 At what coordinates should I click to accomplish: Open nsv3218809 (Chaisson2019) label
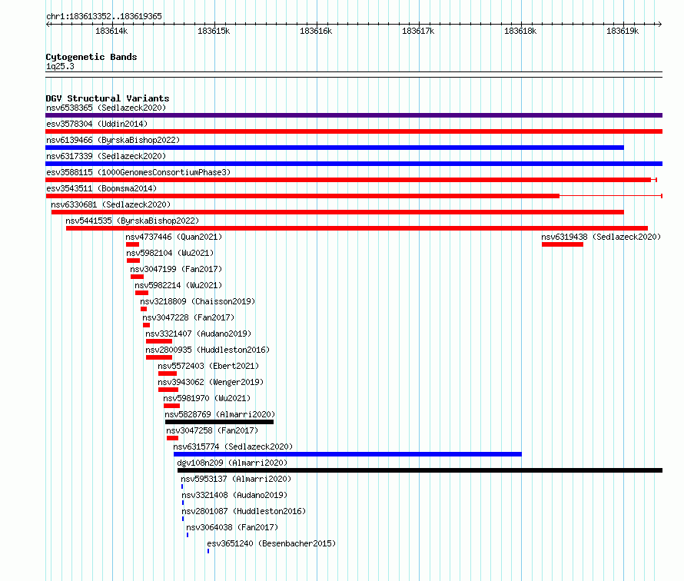click(x=198, y=301)
